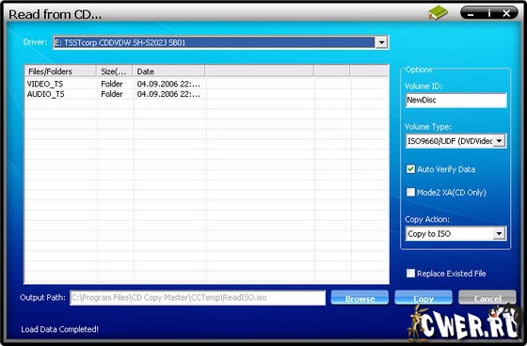Click the Cancel button
This screenshot has width=527, height=346.
click(487, 298)
